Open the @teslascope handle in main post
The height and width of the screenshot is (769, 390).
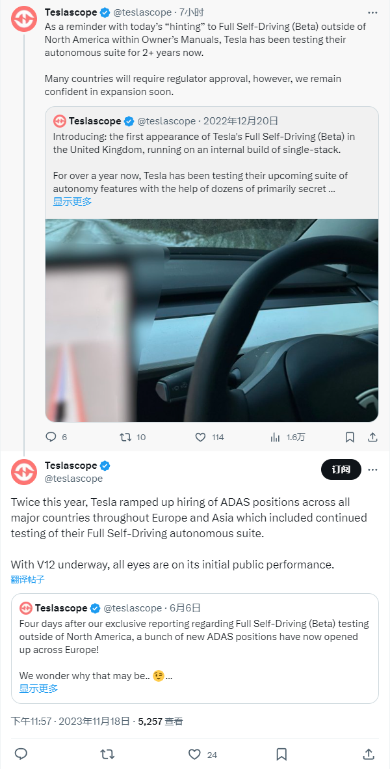pos(73,479)
